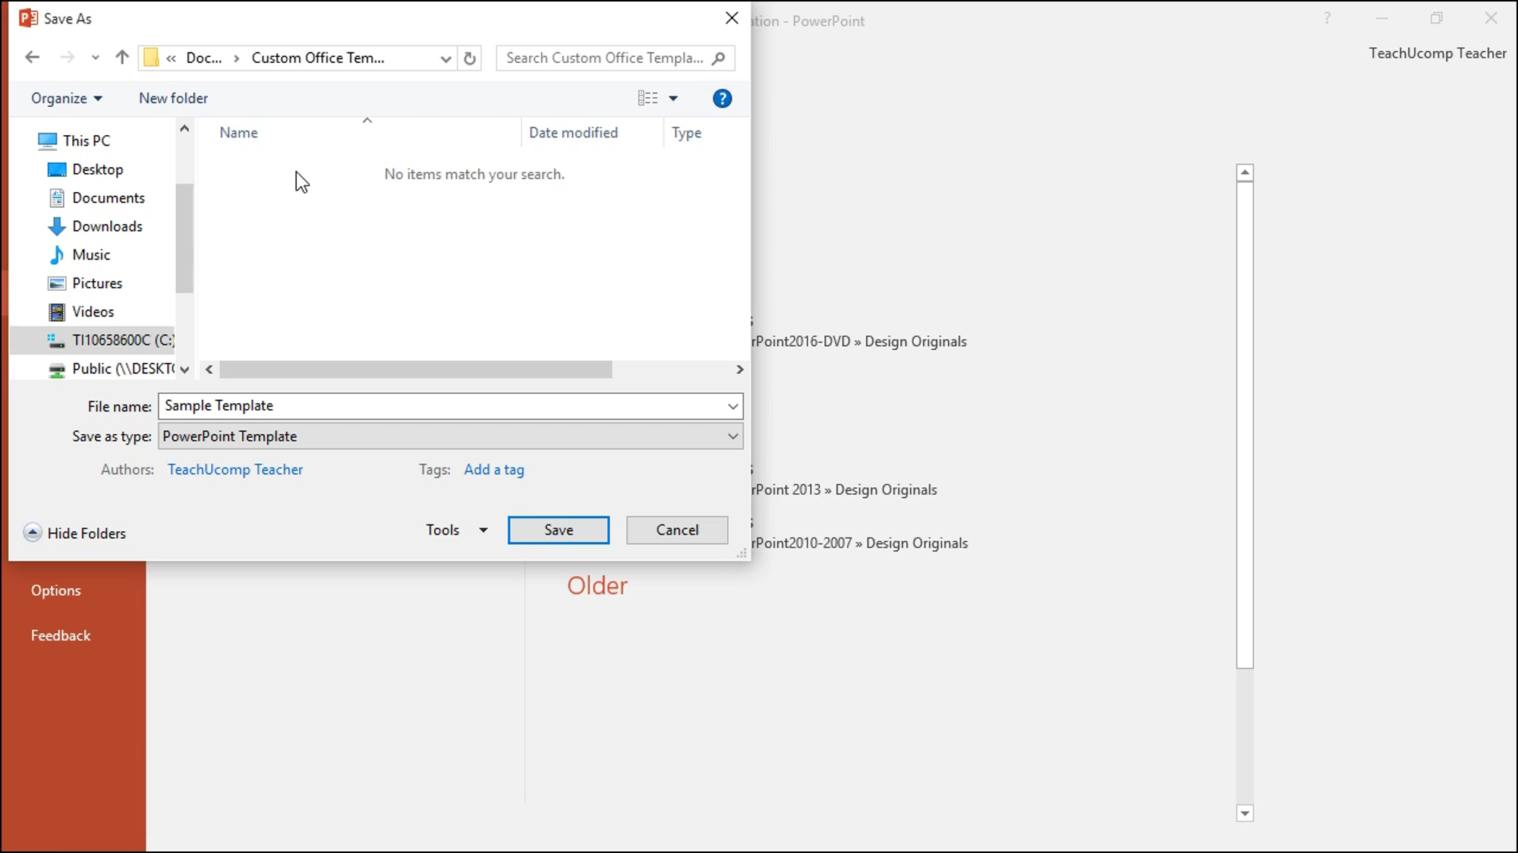Click the up directory navigation icon

pyautogui.click(x=122, y=58)
